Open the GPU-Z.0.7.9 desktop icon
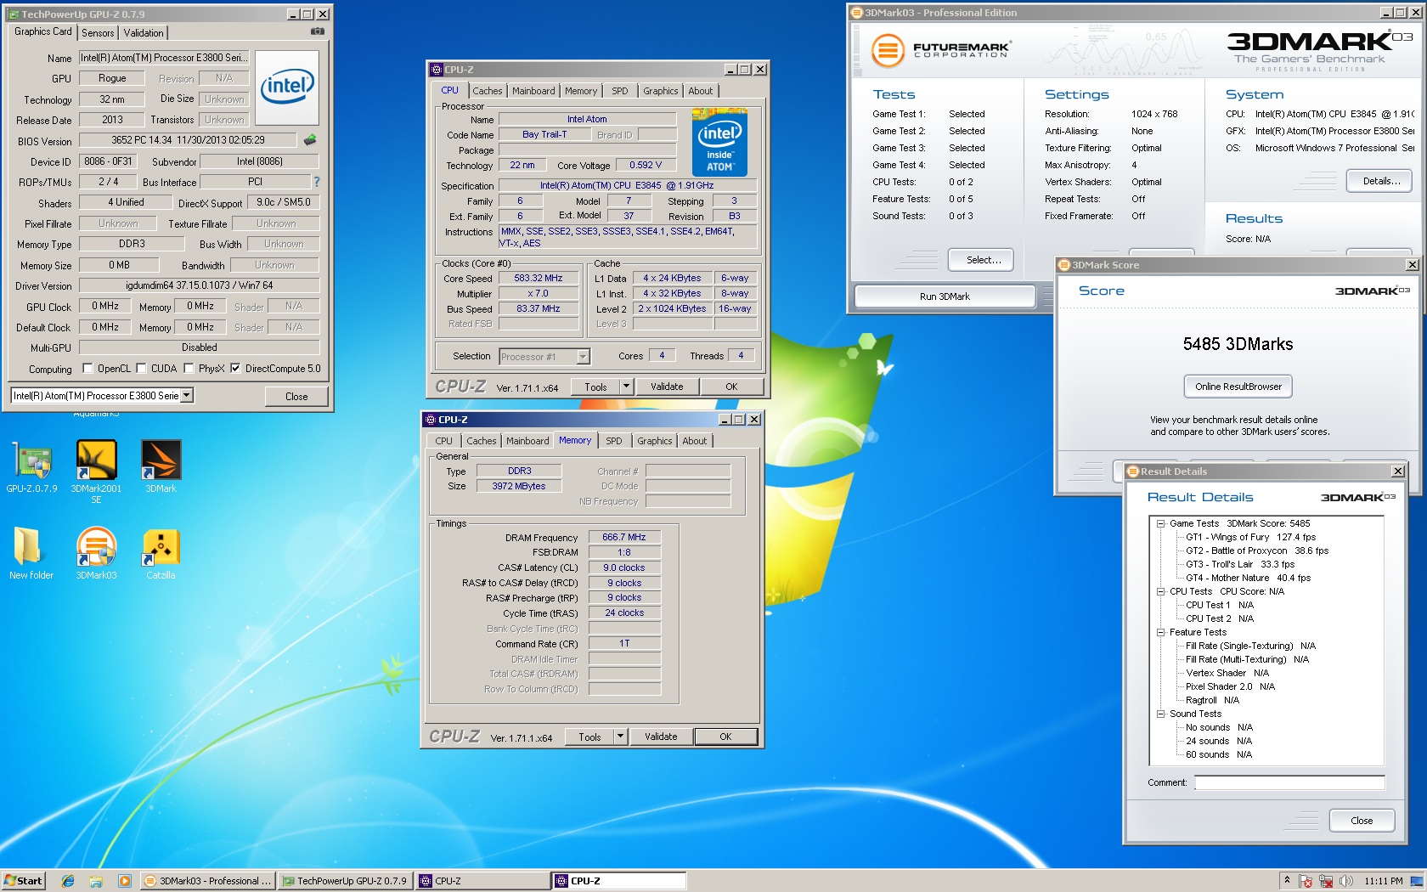This screenshot has width=1427, height=892. [x=32, y=467]
